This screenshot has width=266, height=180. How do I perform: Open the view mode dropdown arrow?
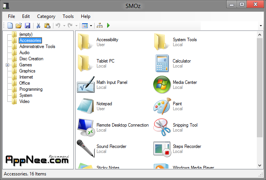(91, 26)
